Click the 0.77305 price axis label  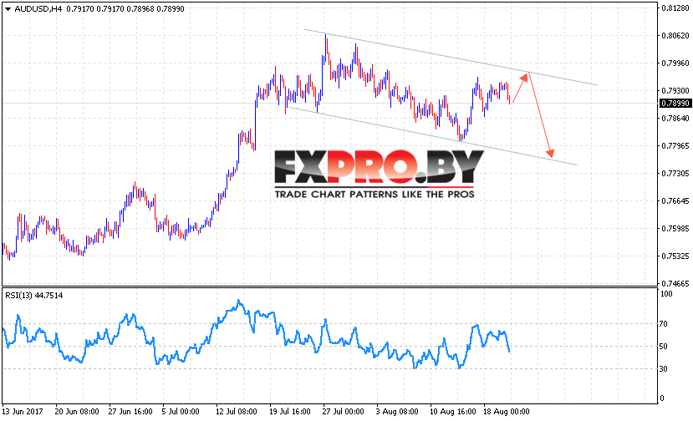click(x=675, y=173)
